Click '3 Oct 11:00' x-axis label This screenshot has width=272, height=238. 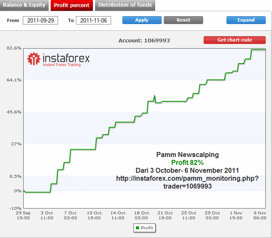click(x=47, y=215)
